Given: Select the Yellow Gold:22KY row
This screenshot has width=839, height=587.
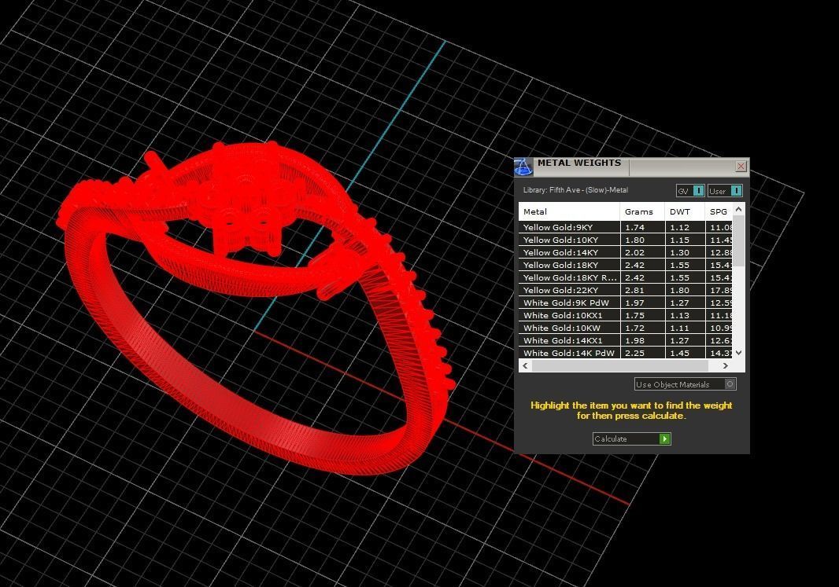Looking at the screenshot, I should (626, 290).
